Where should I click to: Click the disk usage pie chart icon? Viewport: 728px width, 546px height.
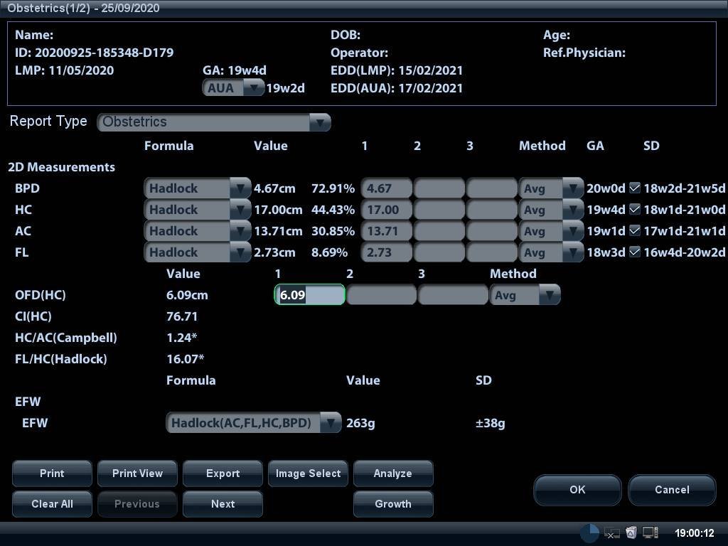point(589,532)
